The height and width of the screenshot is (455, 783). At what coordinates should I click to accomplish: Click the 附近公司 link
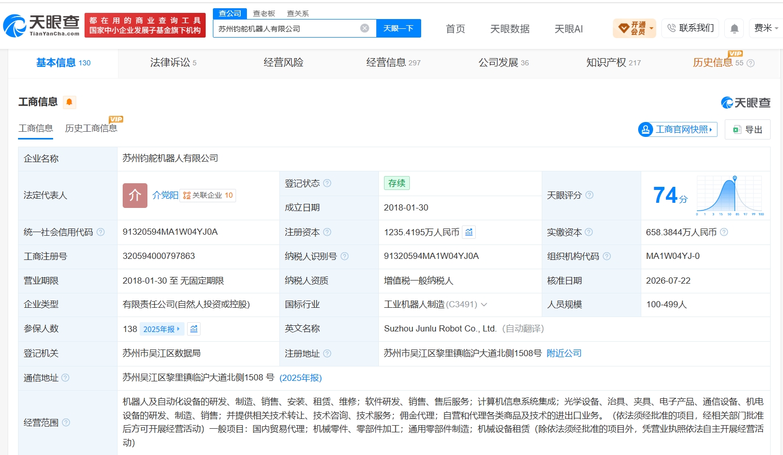click(564, 353)
